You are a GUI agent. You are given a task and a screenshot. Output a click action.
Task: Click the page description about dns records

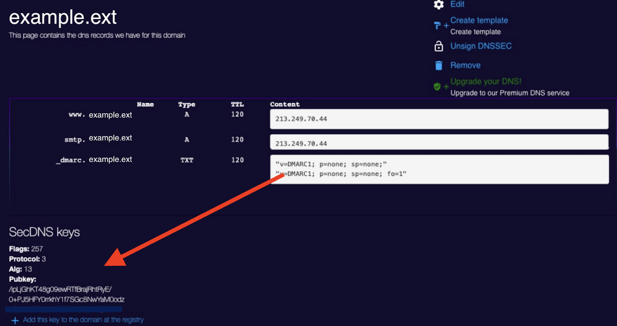pyautogui.click(x=97, y=35)
